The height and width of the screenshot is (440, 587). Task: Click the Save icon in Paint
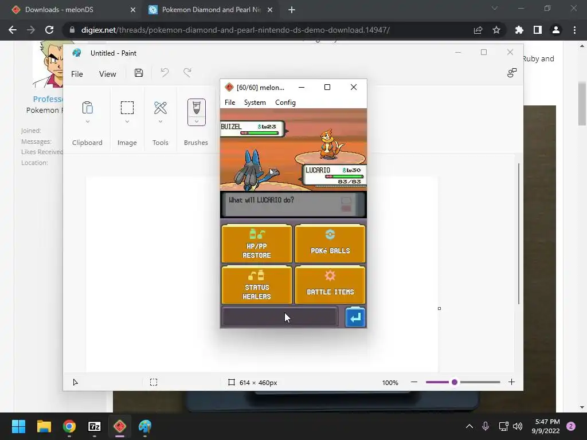click(139, 73)
